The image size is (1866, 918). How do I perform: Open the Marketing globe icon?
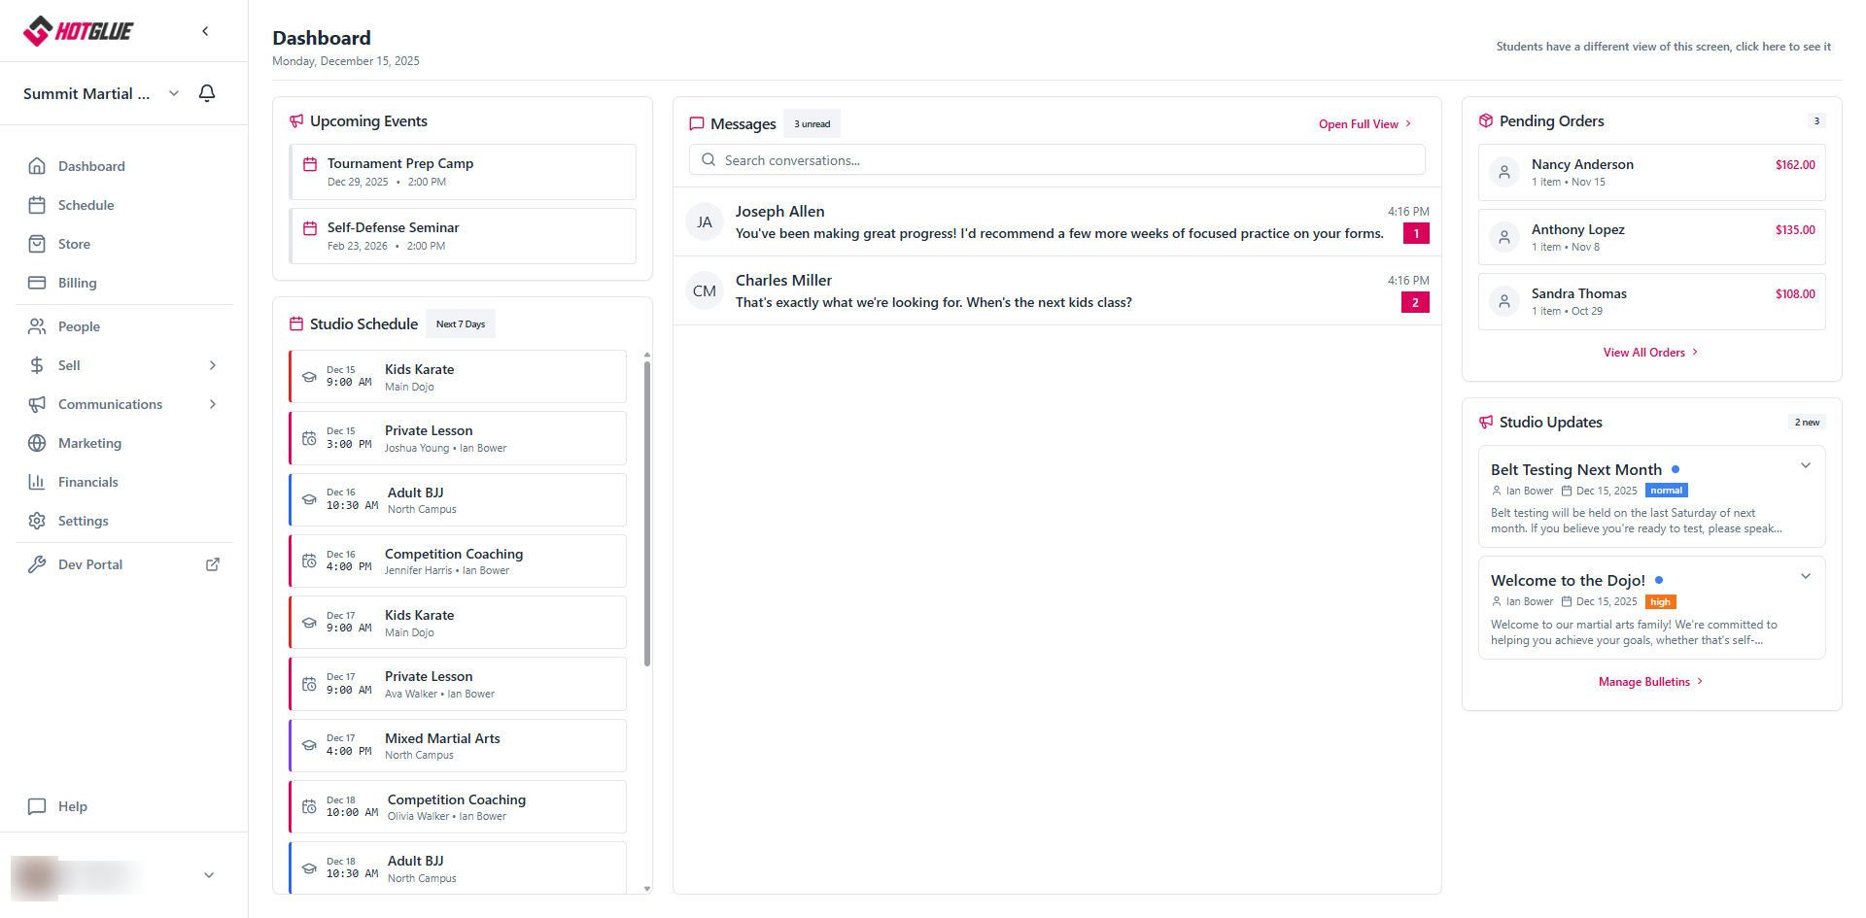[37, 443]
